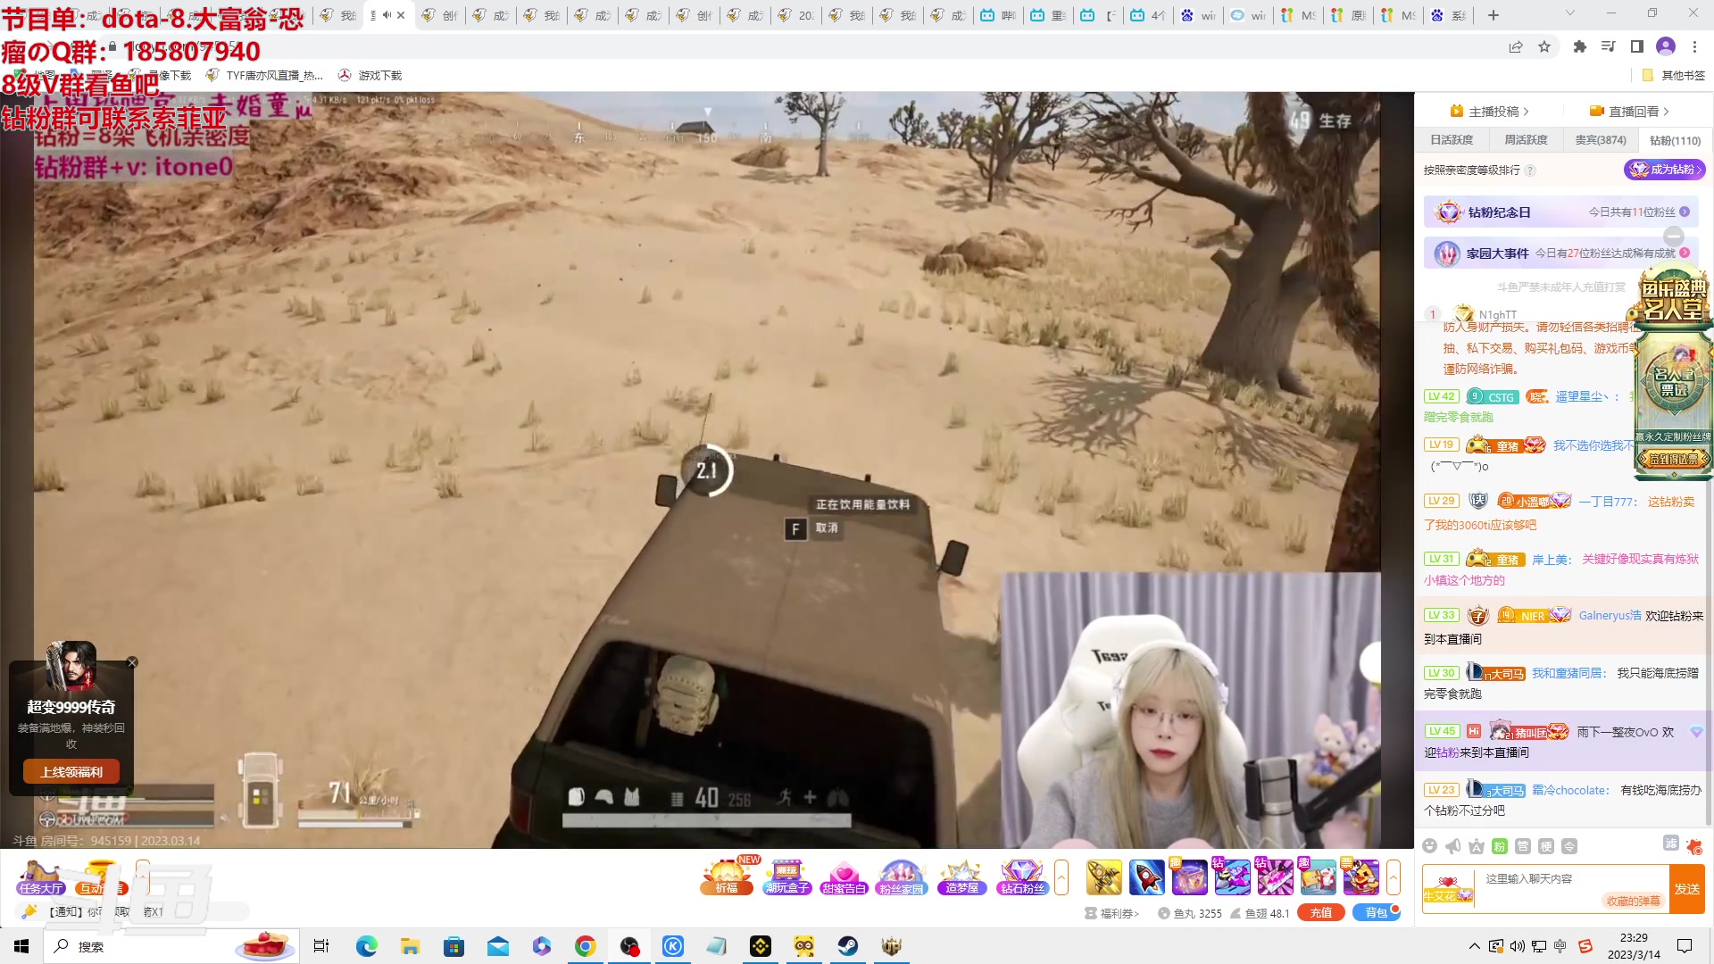The width and height of the screenshot is (1714, 964).
Task: Open the 背包 backpack button
Action: [x=1377, y=913]
